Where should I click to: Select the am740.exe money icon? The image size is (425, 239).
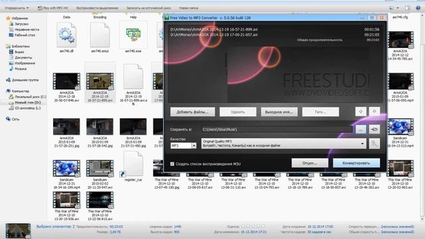[133, 35]
